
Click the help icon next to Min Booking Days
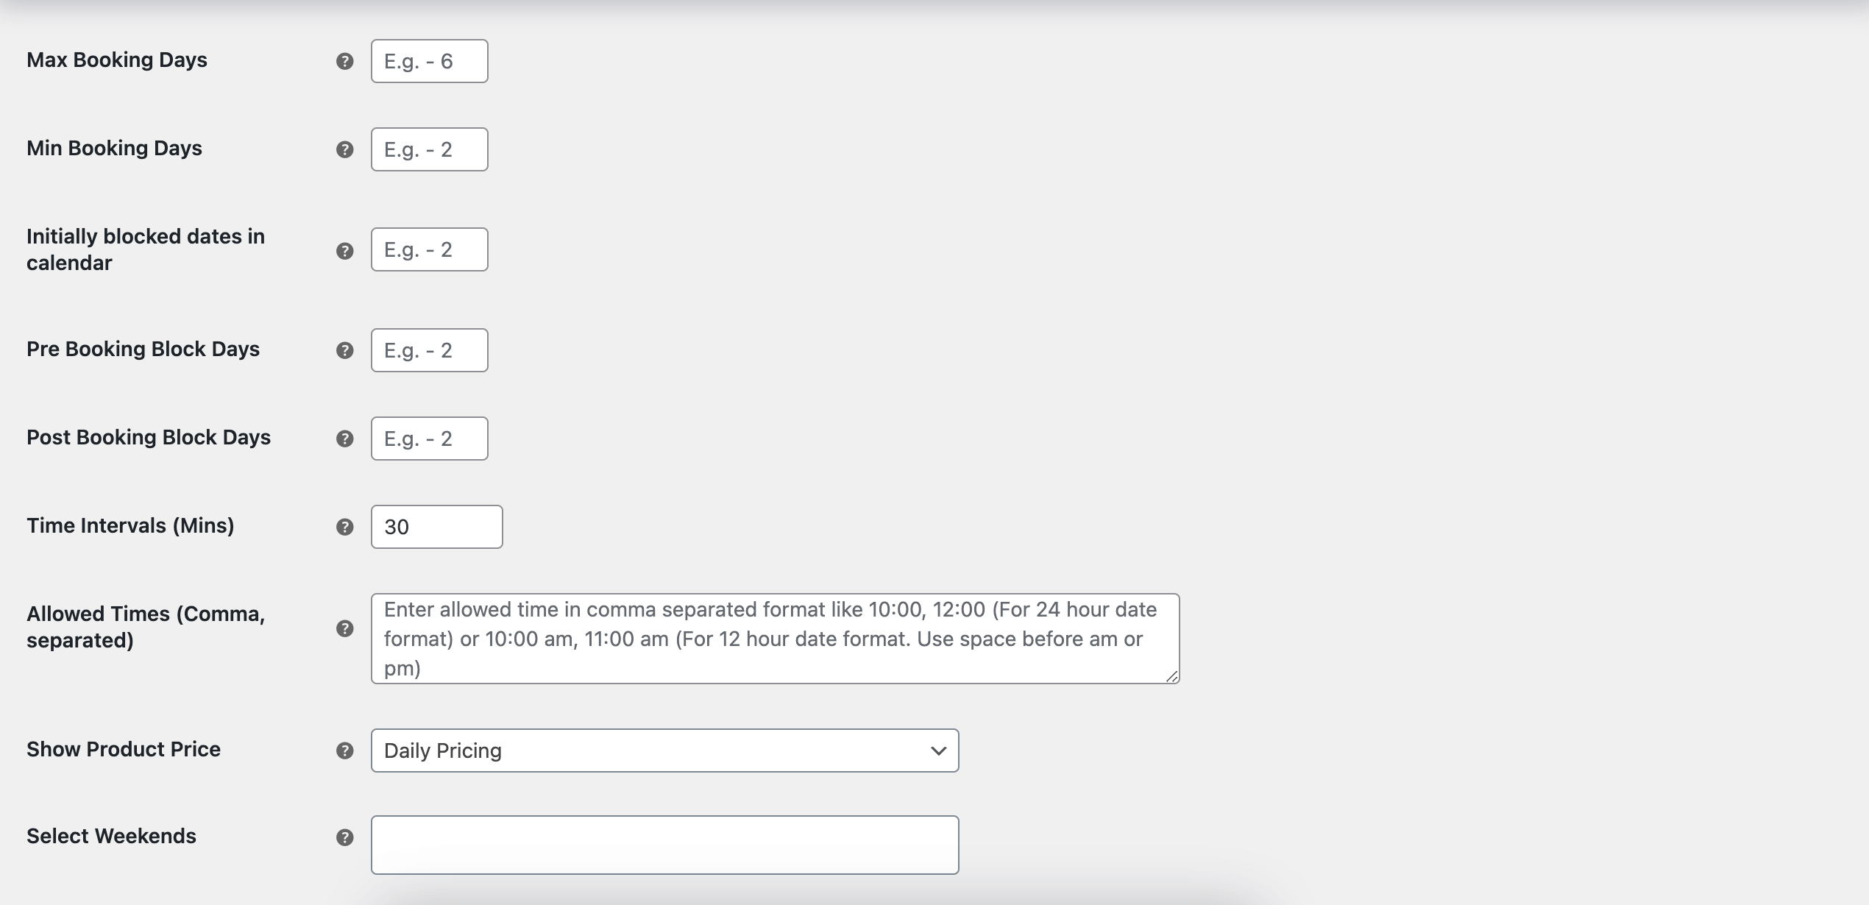tap(344, 149)
